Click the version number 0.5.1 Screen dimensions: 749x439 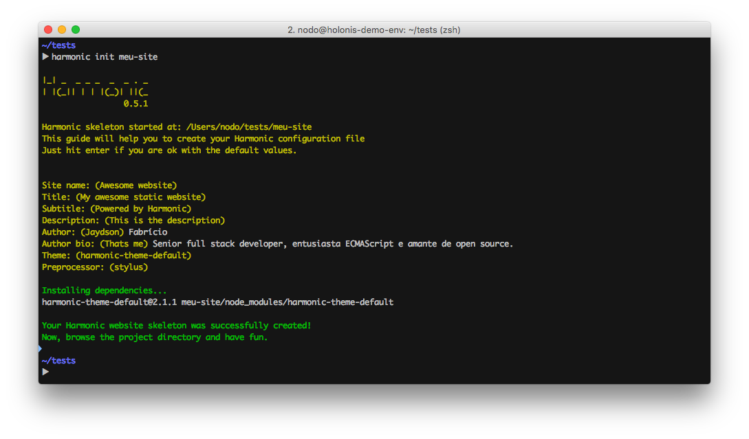[x=135, y=104]
